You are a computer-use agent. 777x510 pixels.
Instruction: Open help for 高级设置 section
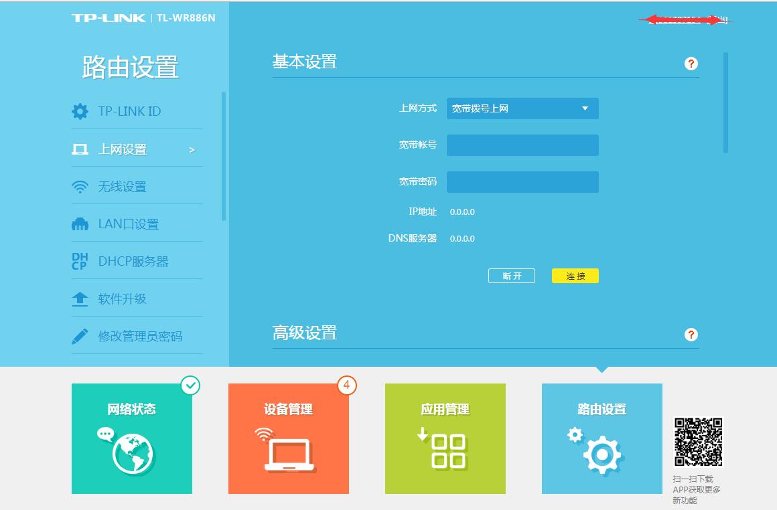691,335
